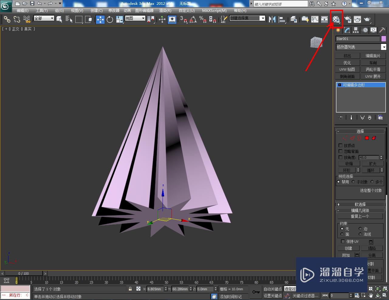Enable the 忽略背面 checkbox
The width and height of the screenshot is (389, 300).
tap(340, 151)
